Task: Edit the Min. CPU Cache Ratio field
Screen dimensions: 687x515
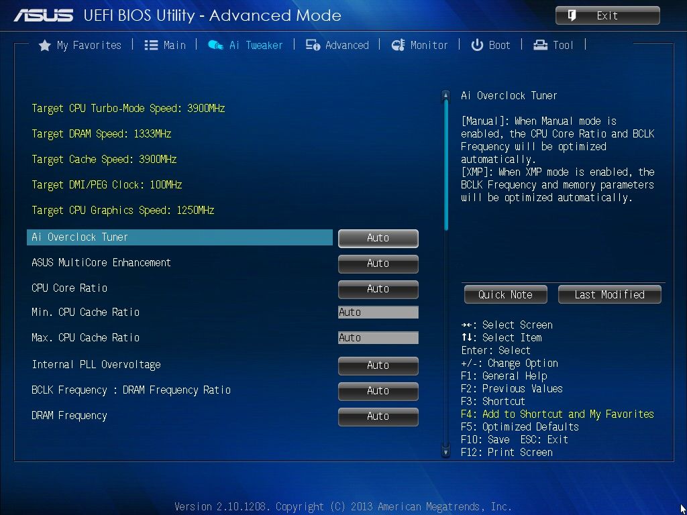Action: click(x=378, y=312)
